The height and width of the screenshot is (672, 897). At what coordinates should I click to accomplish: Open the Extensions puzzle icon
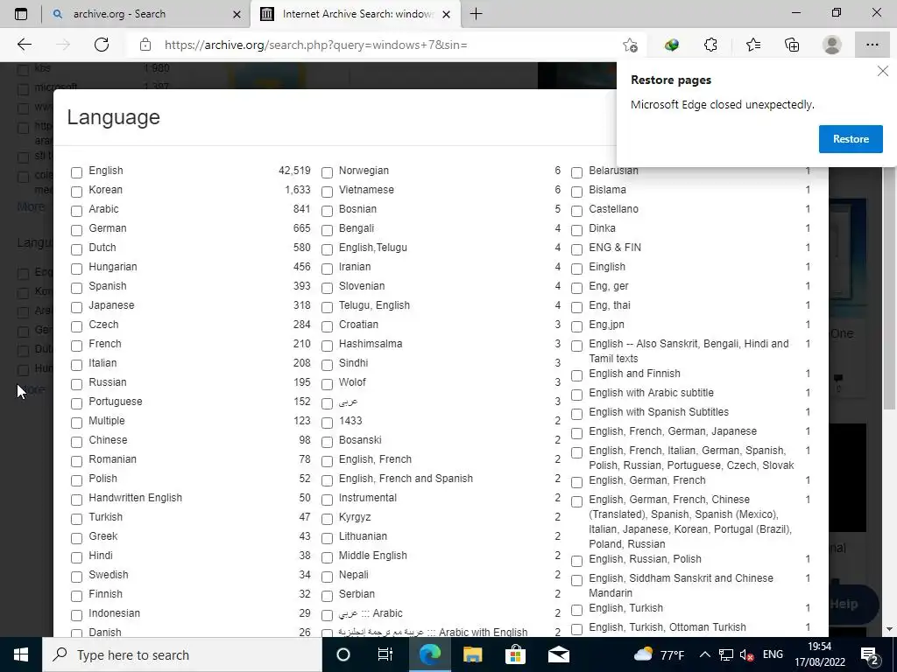point(710,45)
